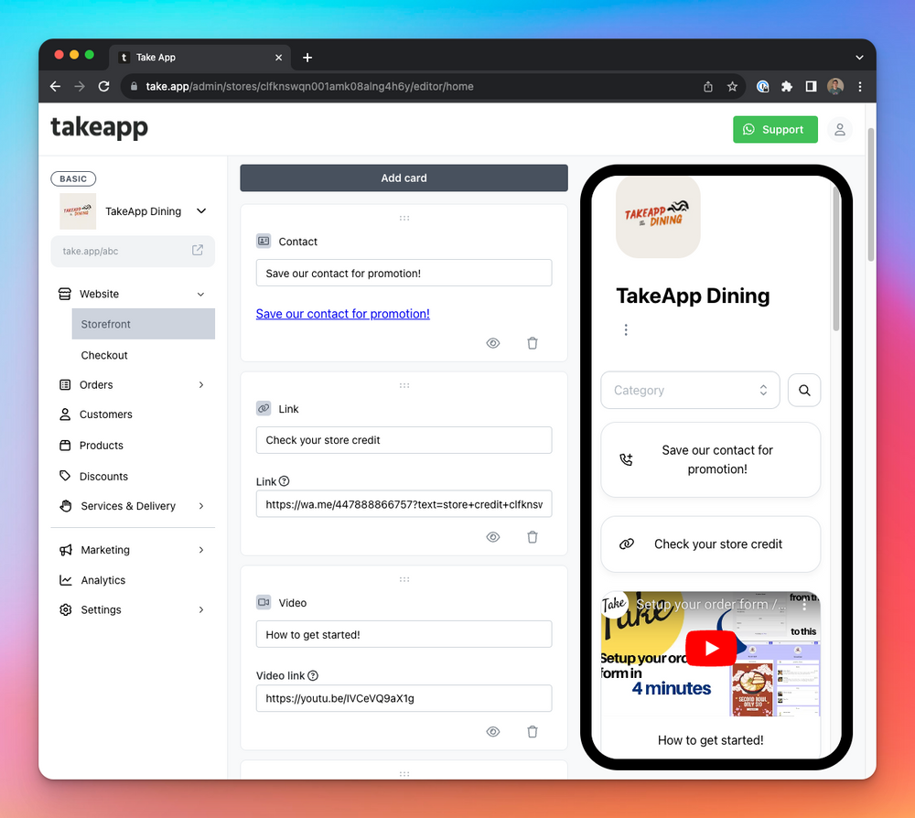Screen dimensions: 915x818
Task: Follow the Save our contact for promotion link
Action: click(342, 314)
